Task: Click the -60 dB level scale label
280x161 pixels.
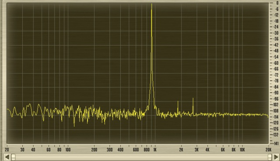Action: [276, 63]
